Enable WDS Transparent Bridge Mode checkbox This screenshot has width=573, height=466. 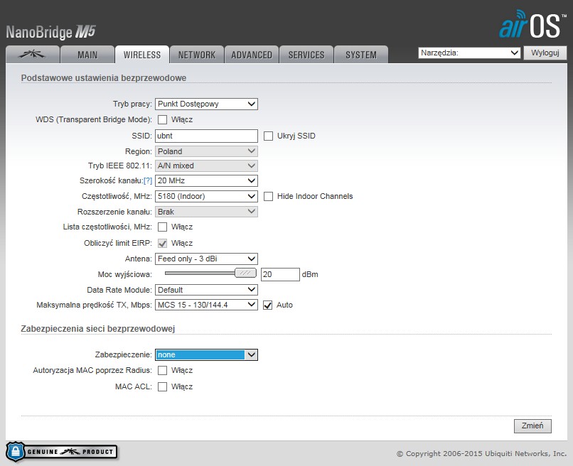(162, 119)
